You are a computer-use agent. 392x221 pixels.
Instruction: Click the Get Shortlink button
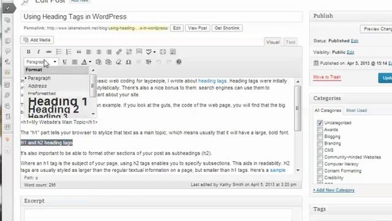(227, 28)
